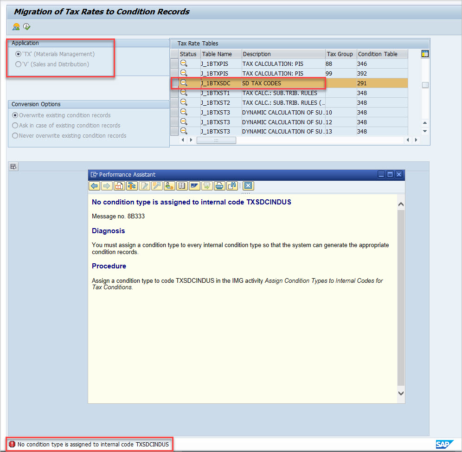Click status icon for J_1BTXST3 tax group 12
This screenshot has height=452, width=462.
pyautogui.click(x=184, y=122)
